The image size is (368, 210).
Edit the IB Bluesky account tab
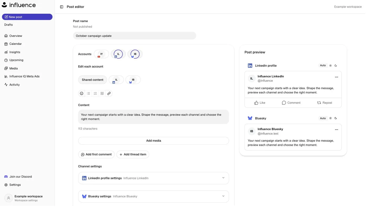point(134,80)
